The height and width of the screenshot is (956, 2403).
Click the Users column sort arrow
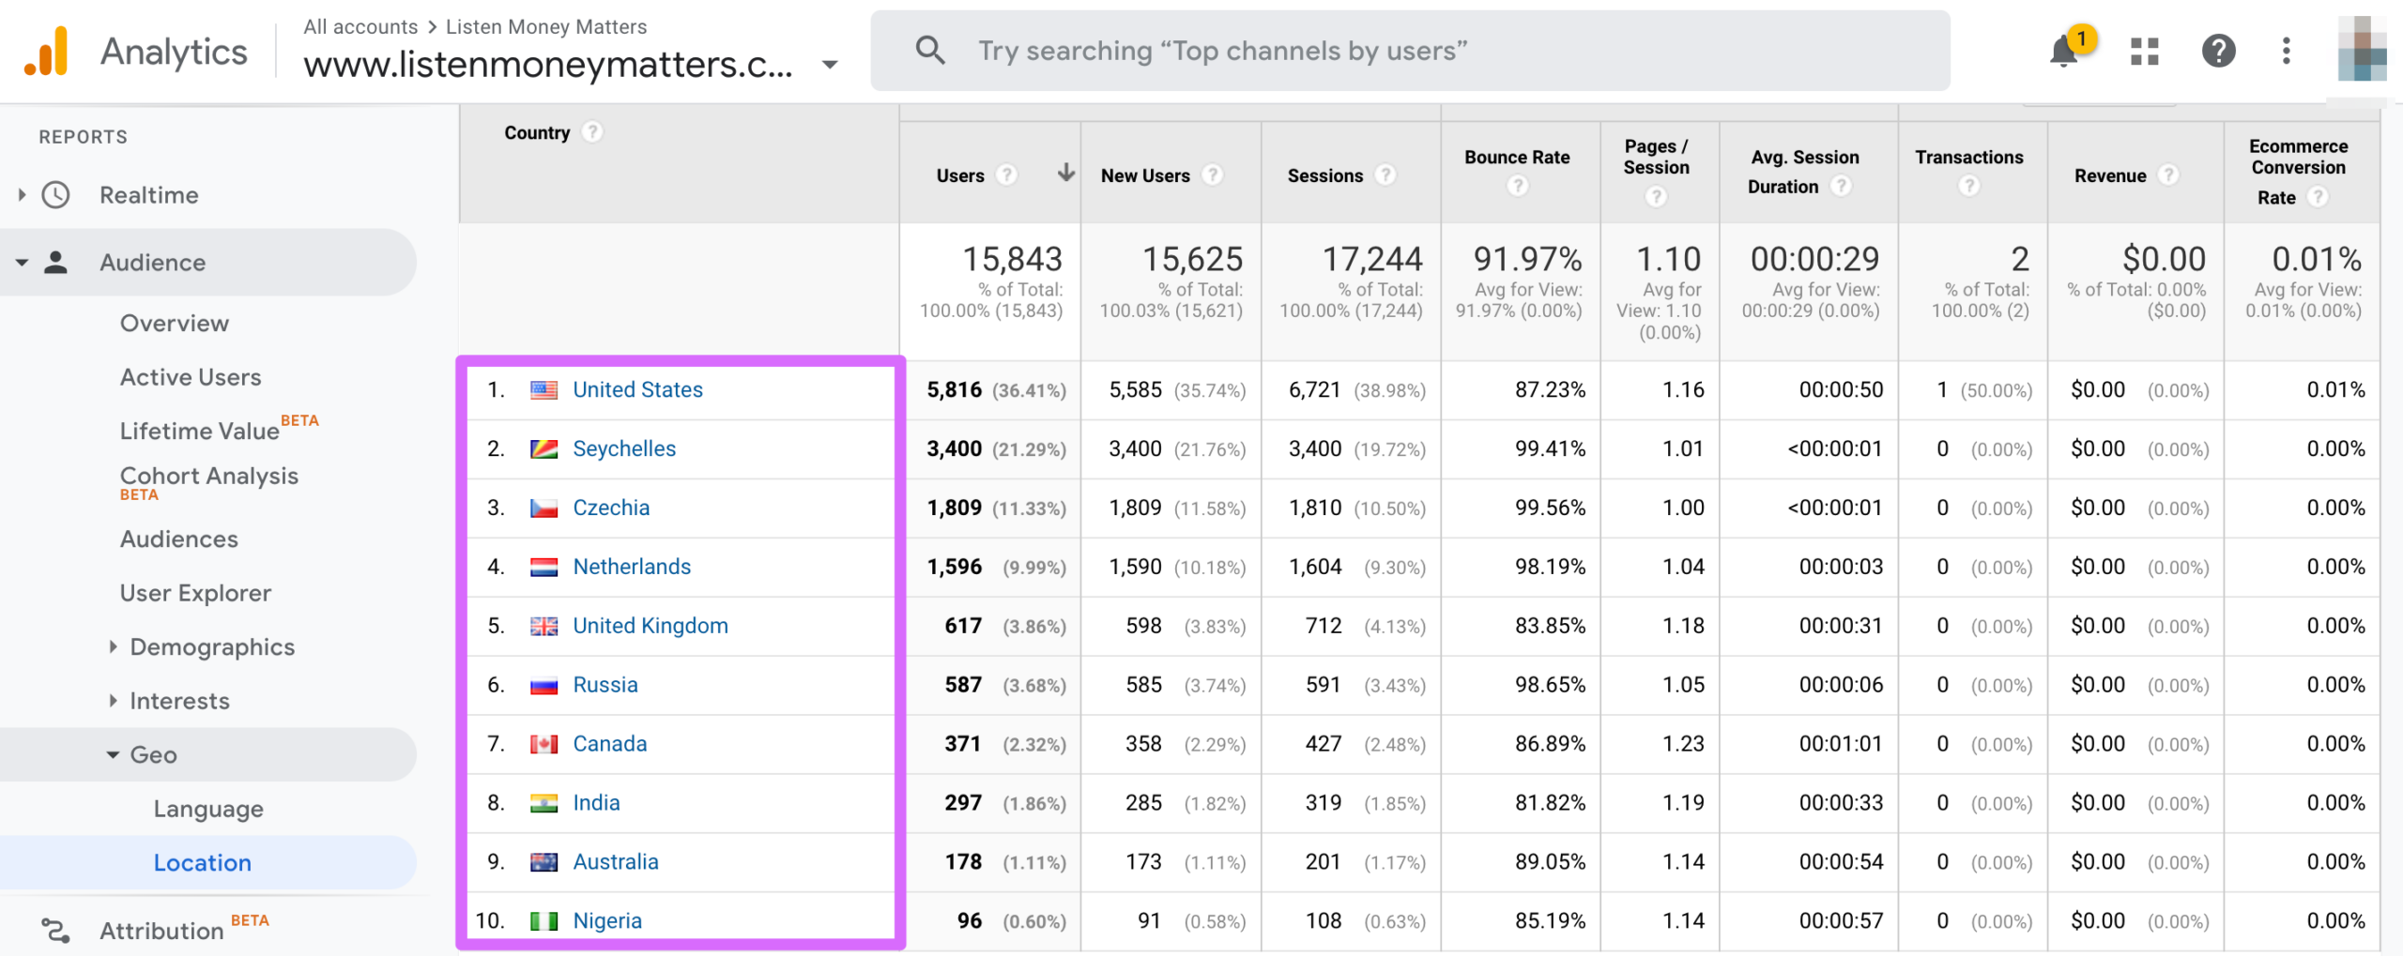(1065, 173)
